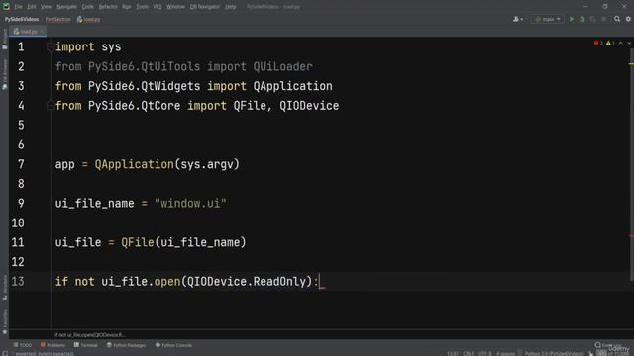Click the Run with Coverage icon
The image size is (634, 356).
click(592, 19)
